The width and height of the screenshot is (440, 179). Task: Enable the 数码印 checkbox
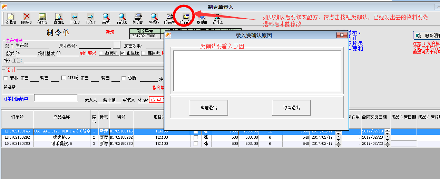pos(101,53)
